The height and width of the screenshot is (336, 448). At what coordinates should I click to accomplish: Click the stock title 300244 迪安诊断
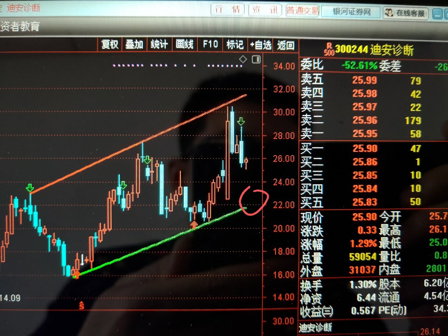374,49
